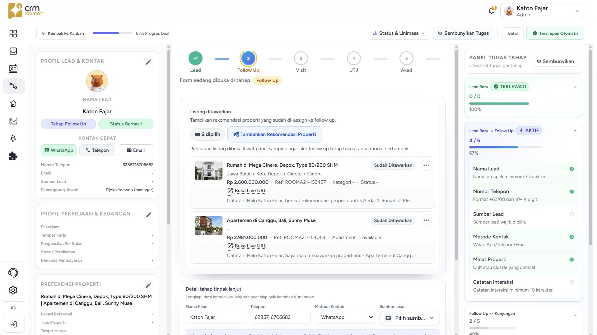Click the Tersimpan Otomatis indicator
597x335 pixels.
[555, 33]
